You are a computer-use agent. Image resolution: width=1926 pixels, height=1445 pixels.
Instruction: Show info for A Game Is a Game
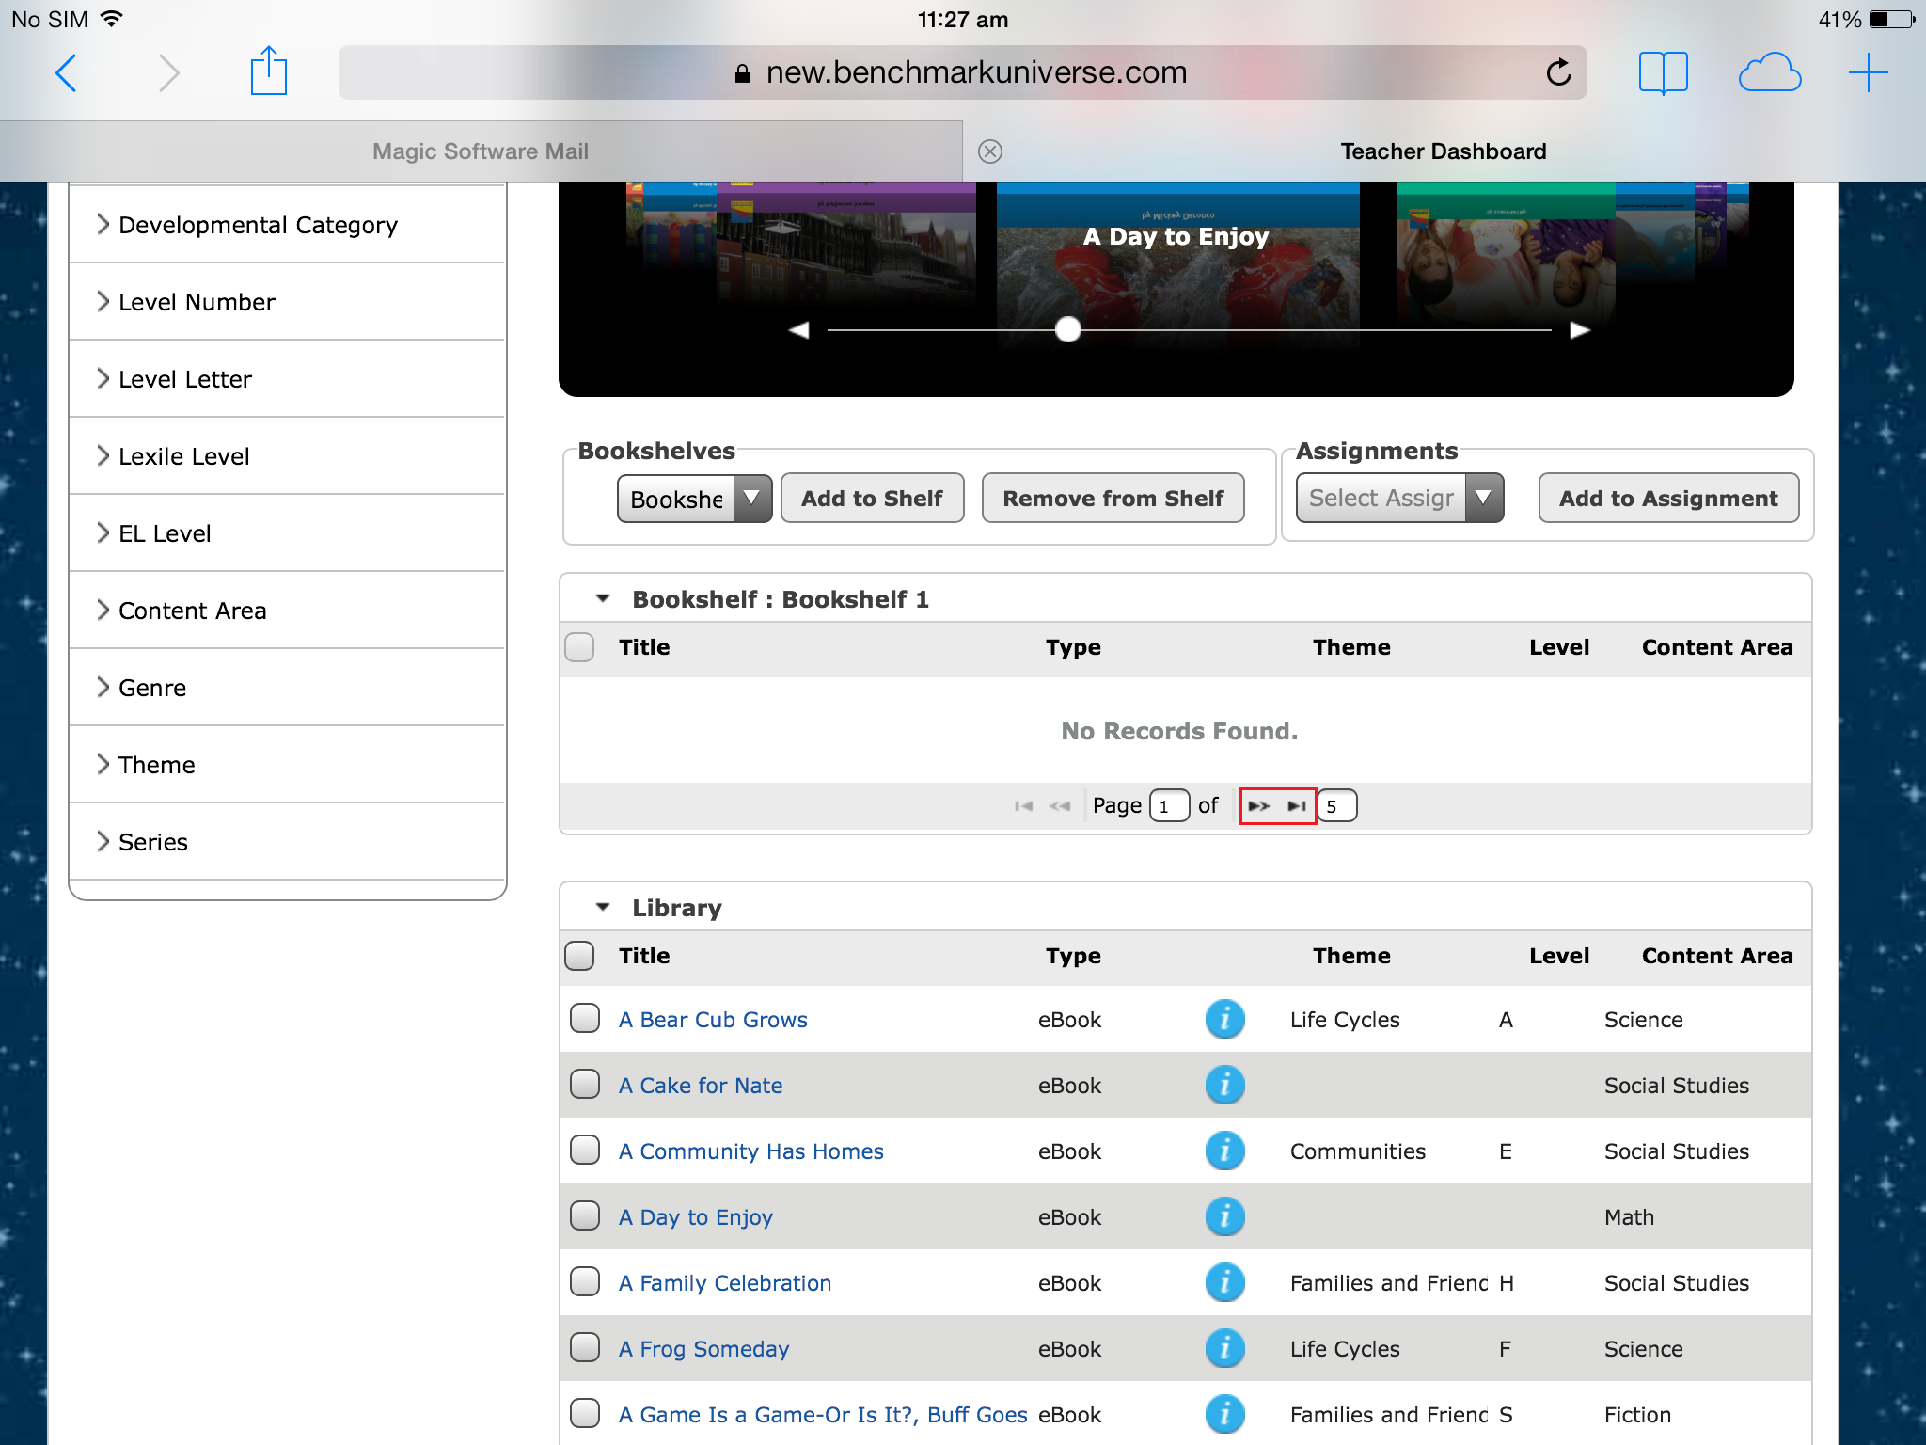pos(1224,1414)
